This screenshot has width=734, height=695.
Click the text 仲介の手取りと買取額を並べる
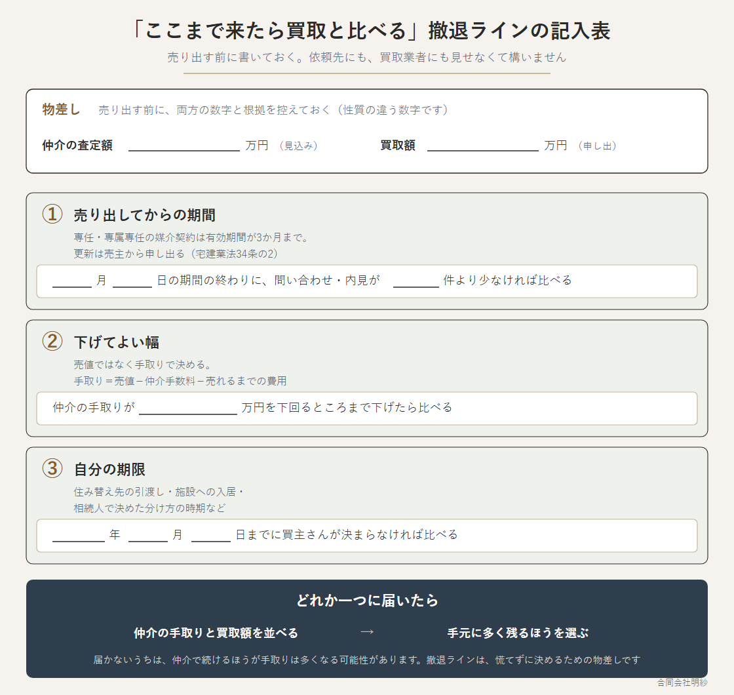coord(216,633)
